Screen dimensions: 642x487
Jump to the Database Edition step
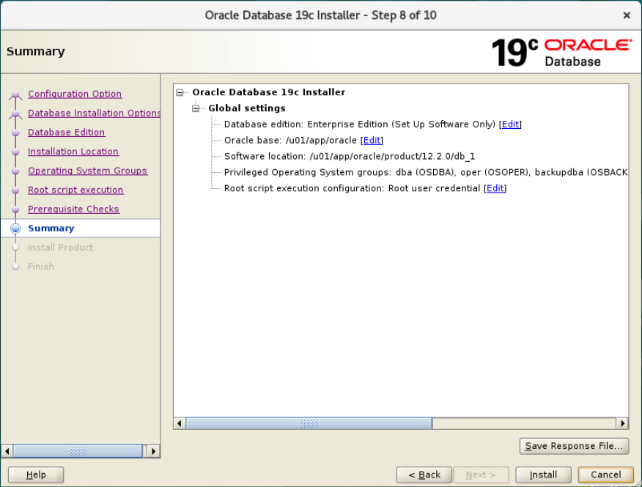click(67, 132)
